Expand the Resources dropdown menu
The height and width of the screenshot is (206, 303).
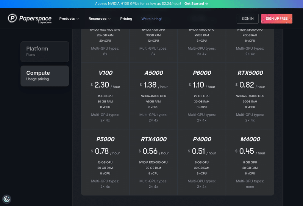point(100,19)
